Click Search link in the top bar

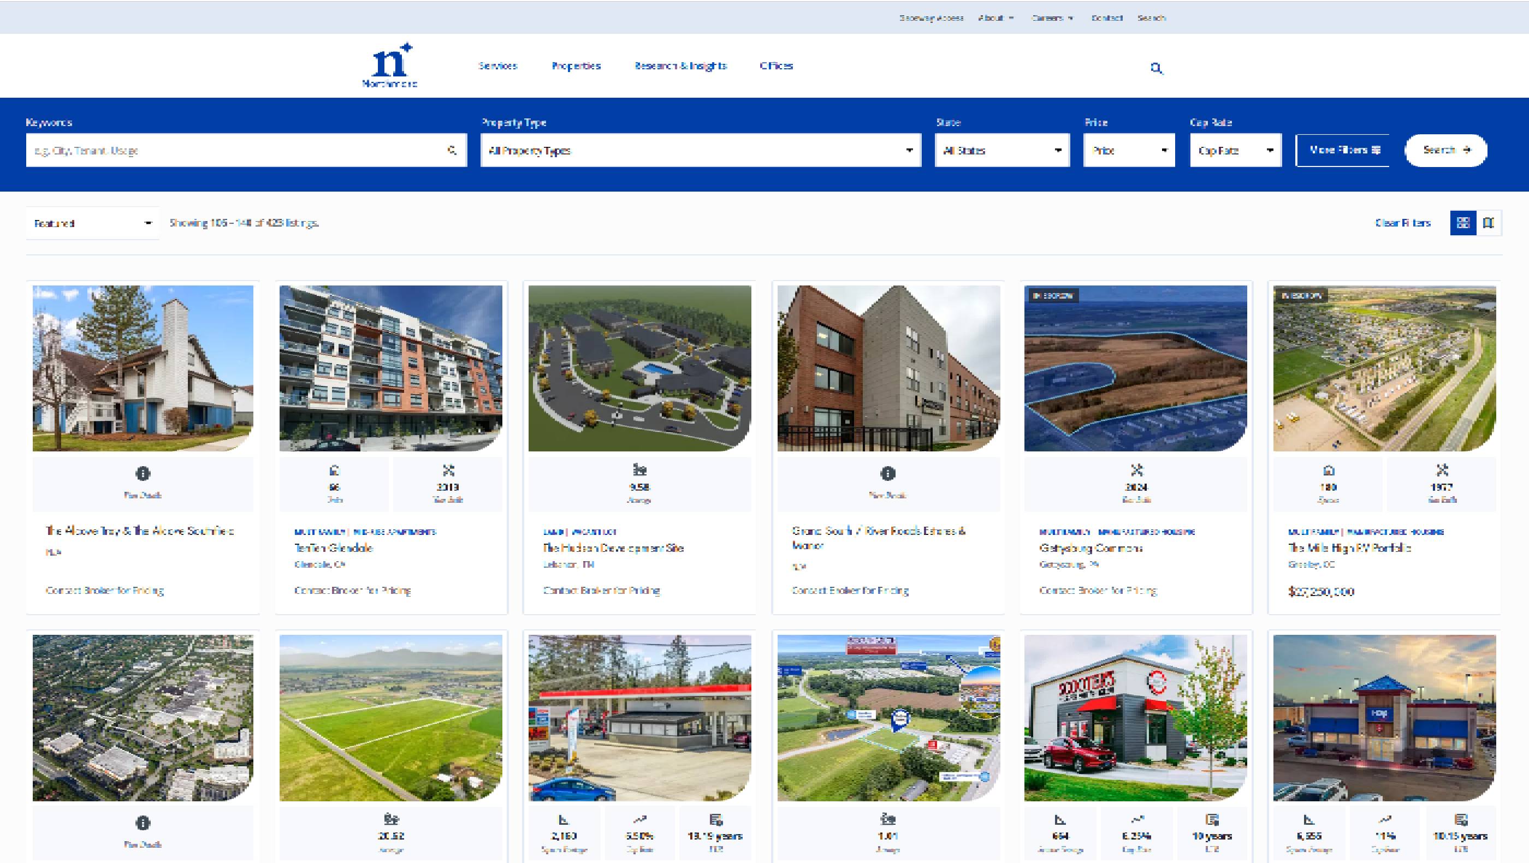1152,18
